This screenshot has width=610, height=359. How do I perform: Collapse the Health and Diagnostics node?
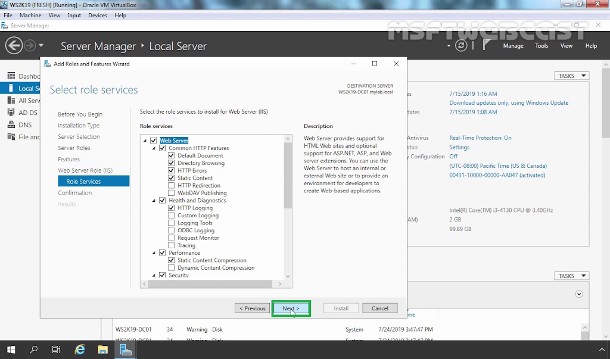(x=154, y=201)
